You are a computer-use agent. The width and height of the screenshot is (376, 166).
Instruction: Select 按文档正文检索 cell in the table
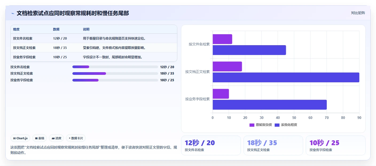[24, 48]
